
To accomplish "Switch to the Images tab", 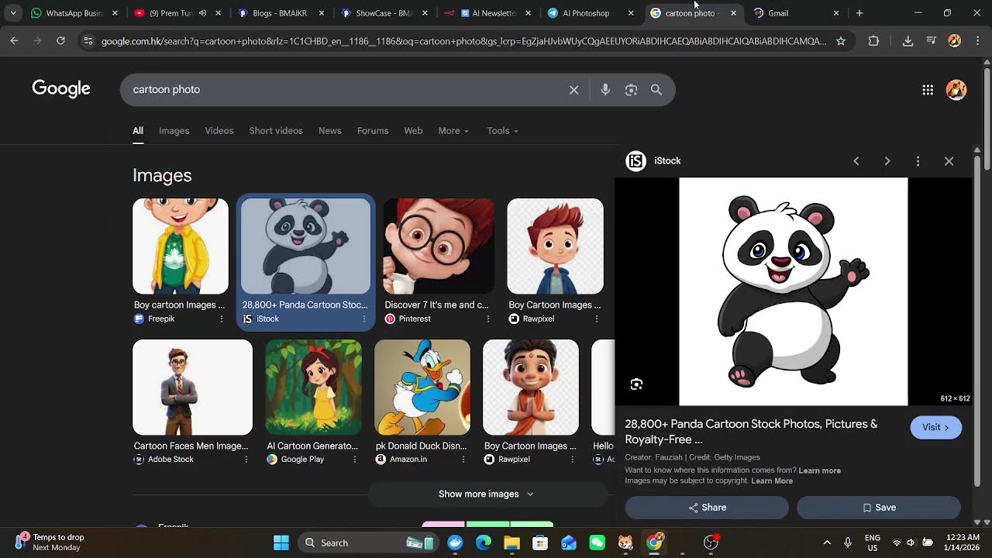I will [x=174, y=131].
